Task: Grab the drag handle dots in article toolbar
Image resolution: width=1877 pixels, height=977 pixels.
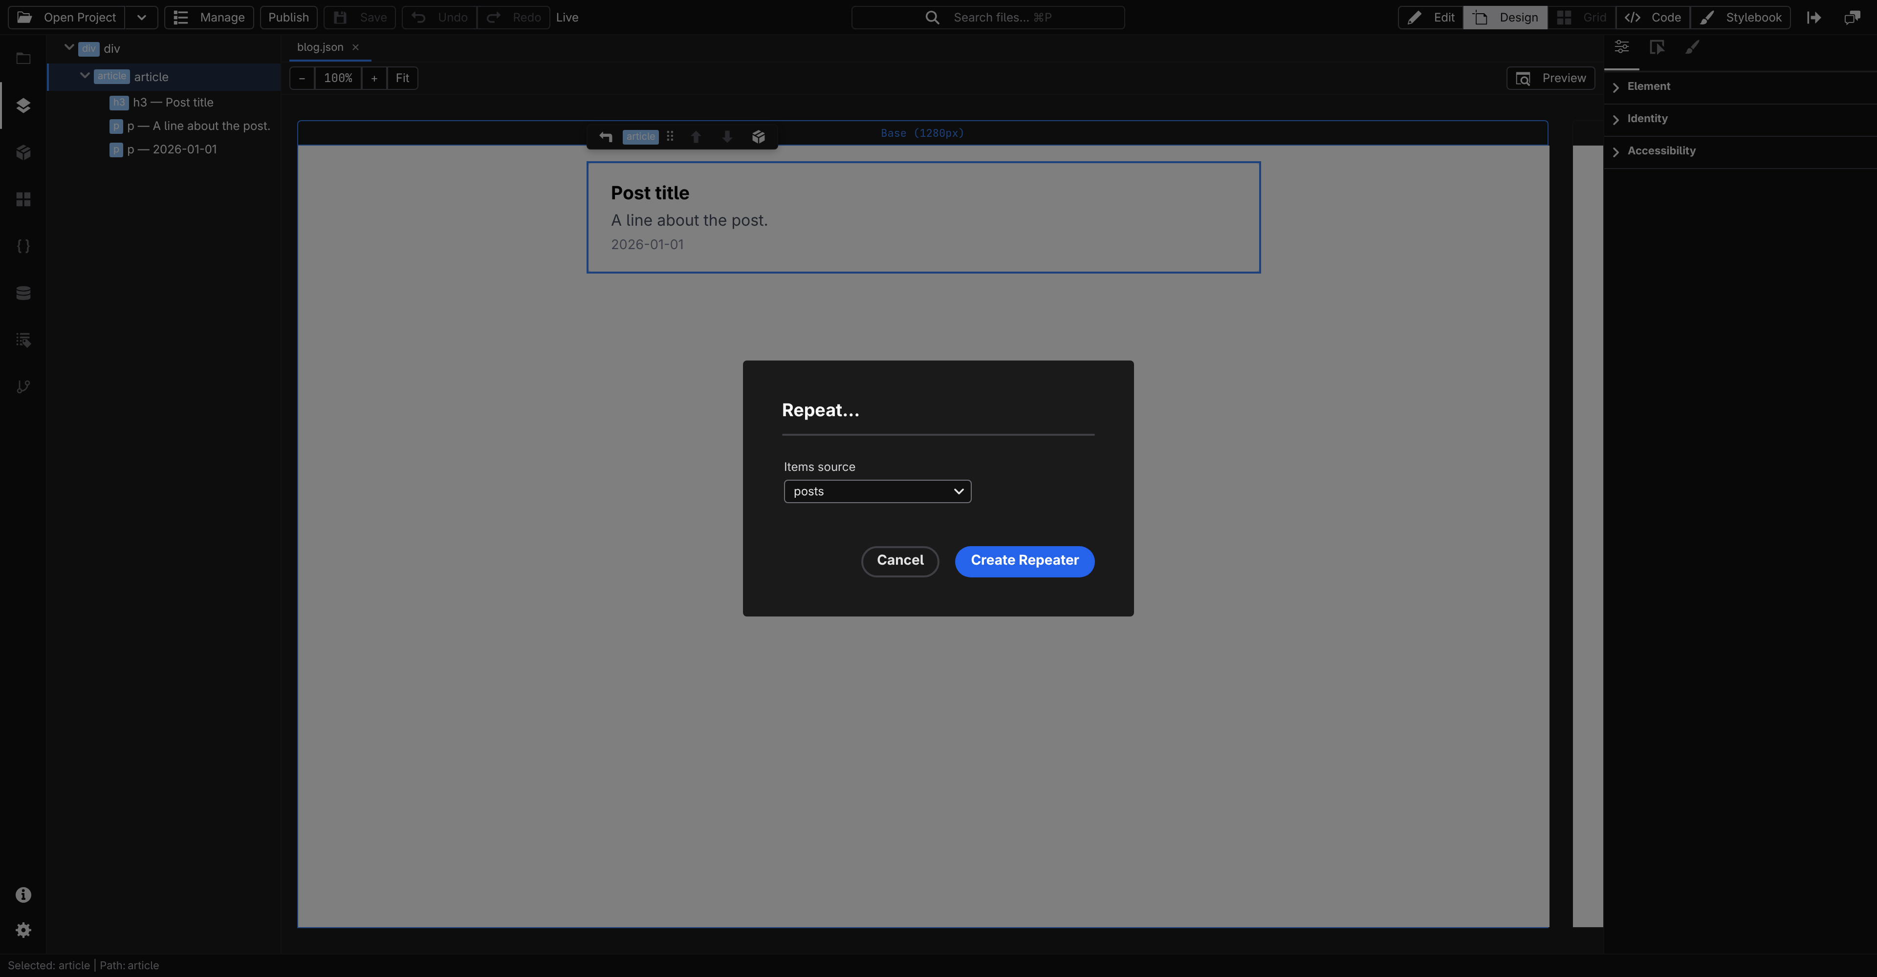Action: tap(670, 136)
